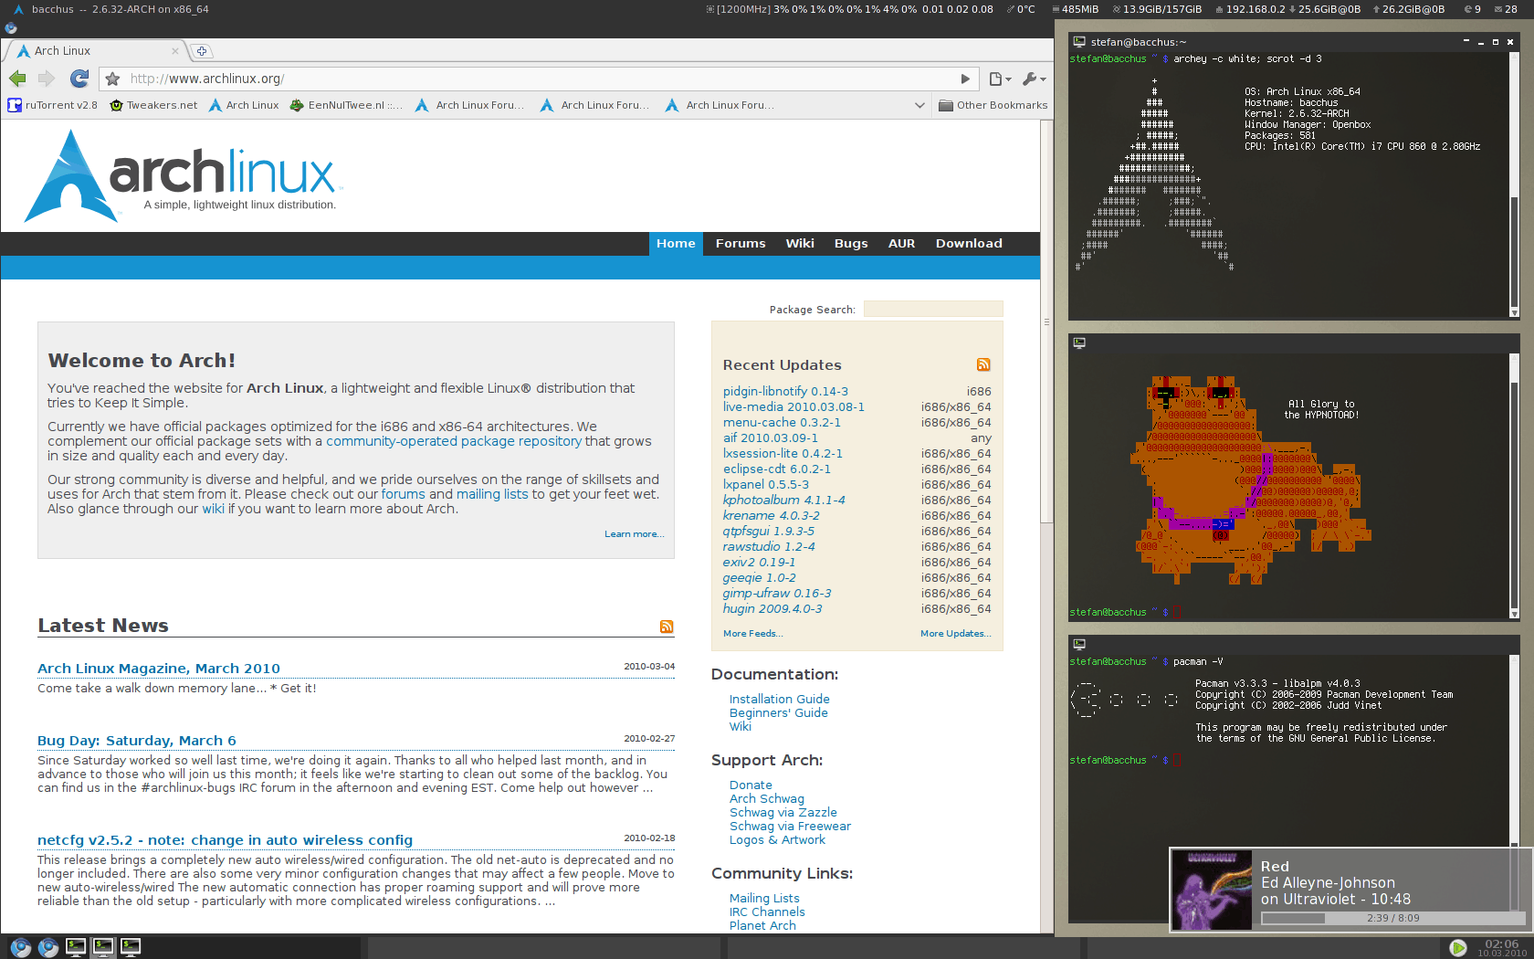This screenshot has height=959, width=1534.
Task: Open the 'Bug Day: Saturday, March 6' news item
Action: (137, 741)
